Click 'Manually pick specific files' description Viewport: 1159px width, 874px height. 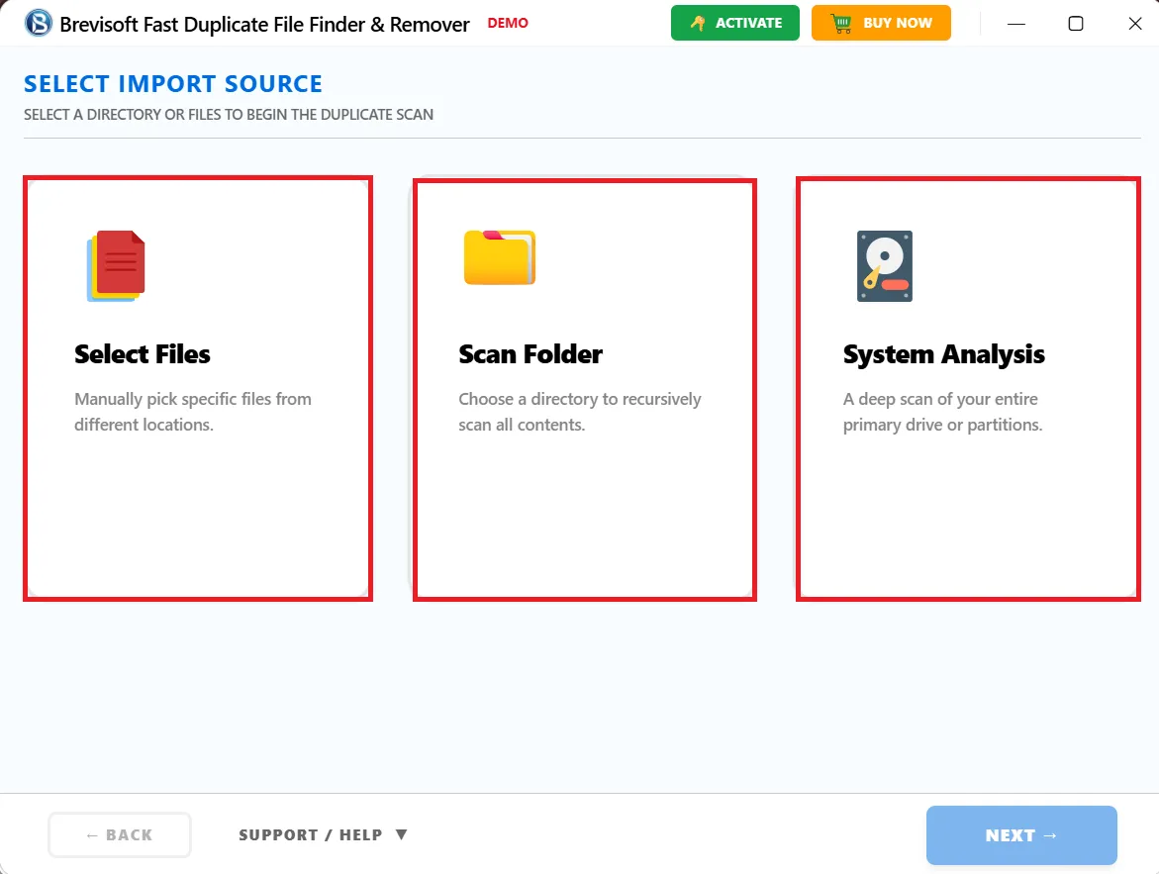[193, 412]
